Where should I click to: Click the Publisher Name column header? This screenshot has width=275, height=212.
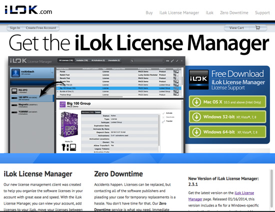coord(144,68)
